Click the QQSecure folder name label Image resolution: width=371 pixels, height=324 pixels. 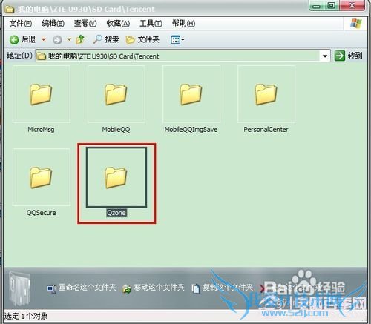point(42,213)
